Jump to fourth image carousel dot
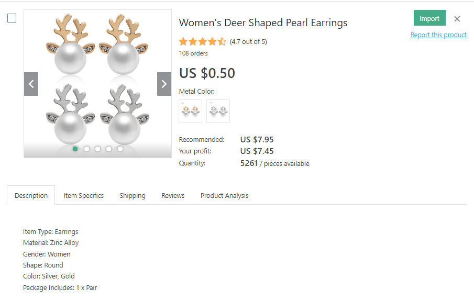474x301 pixels. coord(109,149)
